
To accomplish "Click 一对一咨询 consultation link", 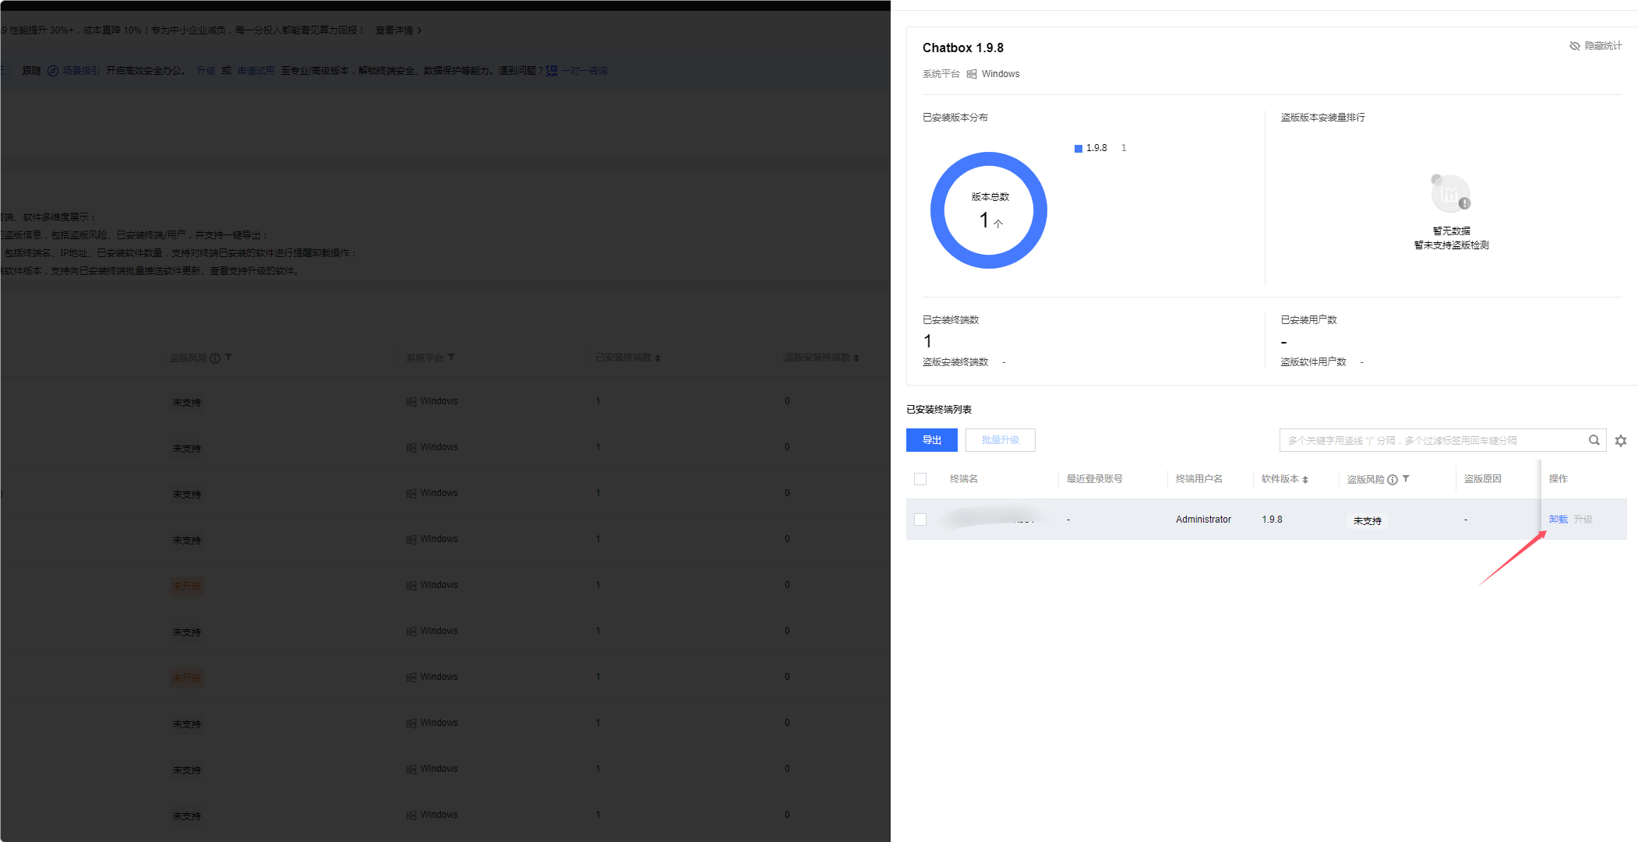I will pyautogui.click(x=584, y=71).
